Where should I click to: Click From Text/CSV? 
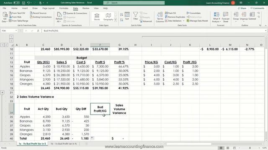[17, 13]
